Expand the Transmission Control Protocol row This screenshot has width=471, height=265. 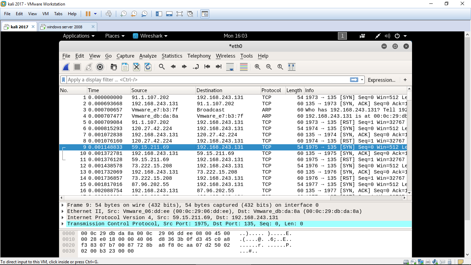click(x=63, y=224)
